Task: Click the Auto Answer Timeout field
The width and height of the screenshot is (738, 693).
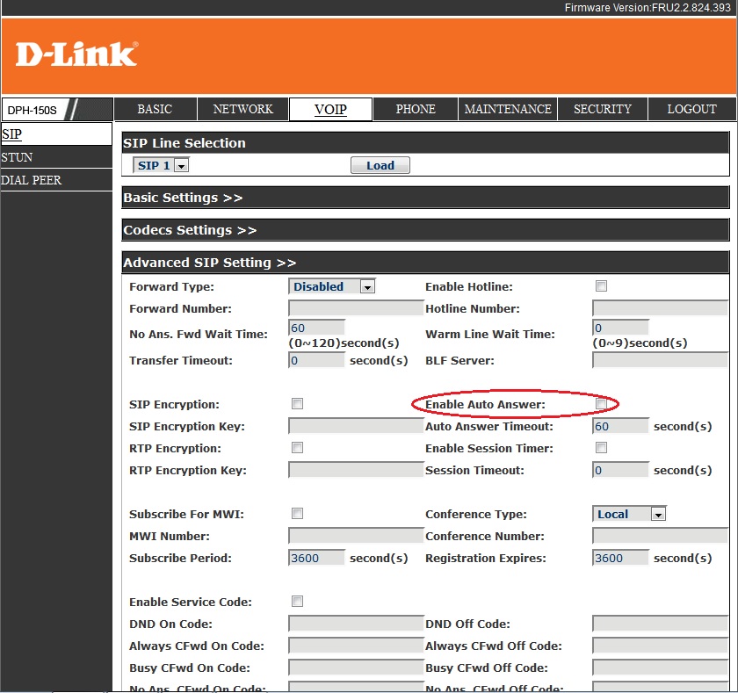Action: (620, 426)
